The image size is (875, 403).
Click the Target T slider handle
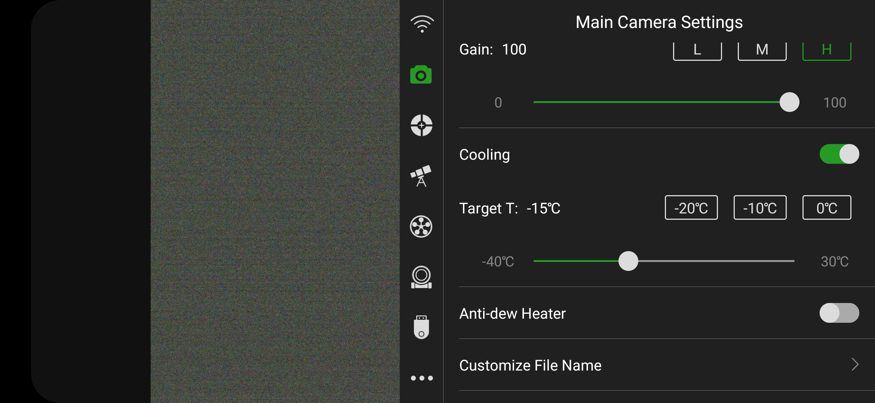tap(628, 261)
